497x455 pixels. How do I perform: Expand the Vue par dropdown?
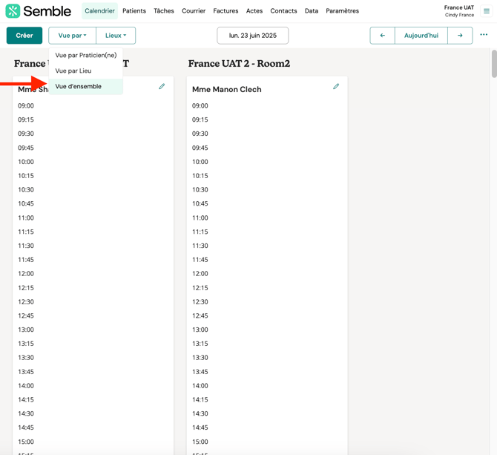click(72, 36)
